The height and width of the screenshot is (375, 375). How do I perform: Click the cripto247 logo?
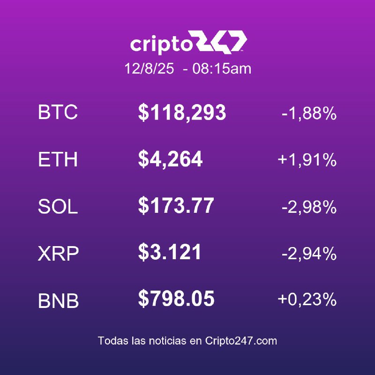click(188, 42)
